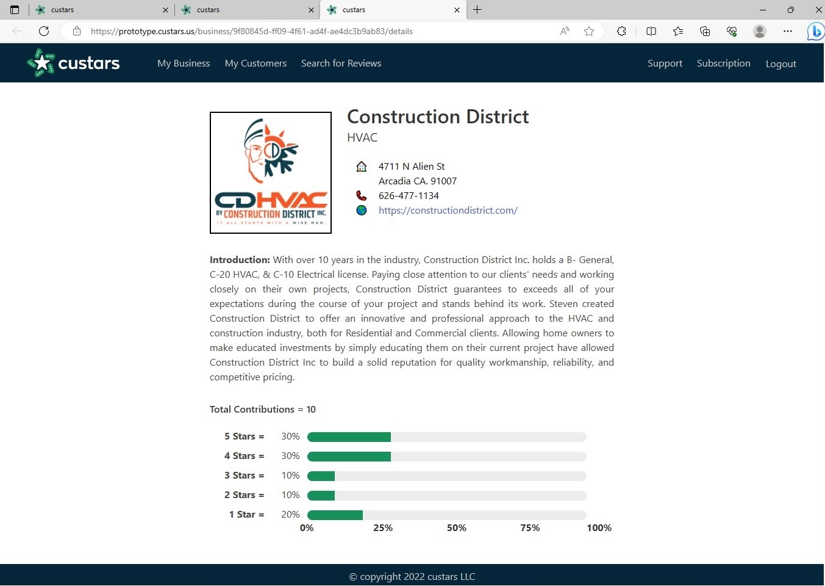Click the Logout link
Viewport: 825px width, 586px height.
pyautogui.click(x=780, y=63)
